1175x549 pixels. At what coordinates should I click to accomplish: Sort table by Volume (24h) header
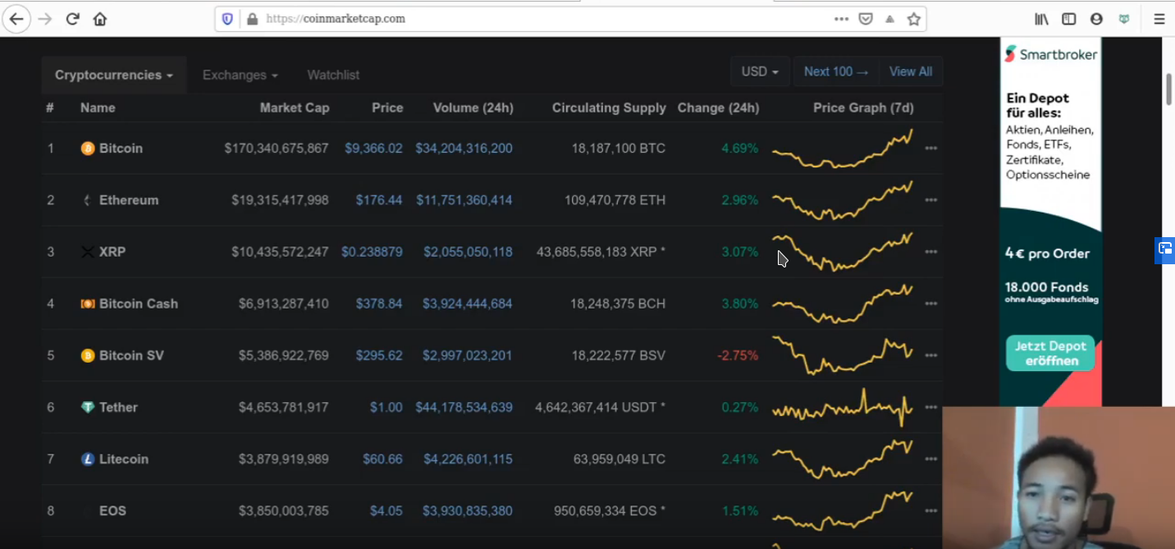click(x=473, y=108)
